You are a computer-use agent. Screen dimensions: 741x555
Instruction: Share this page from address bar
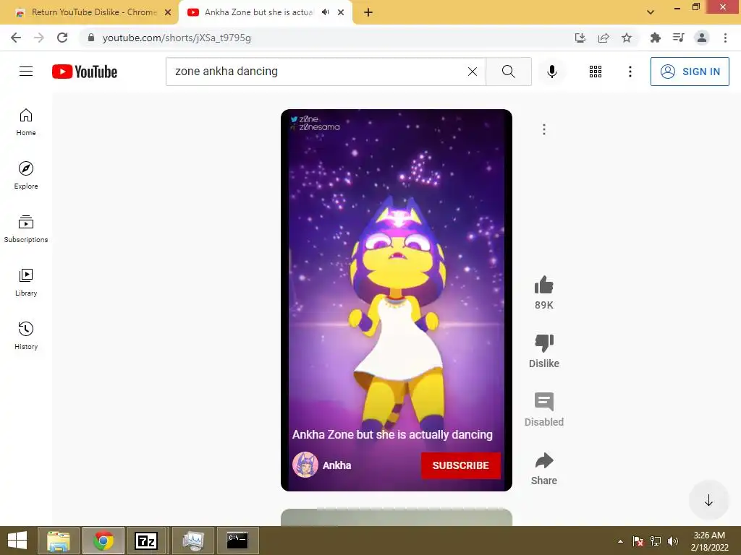tap(604, 38)
